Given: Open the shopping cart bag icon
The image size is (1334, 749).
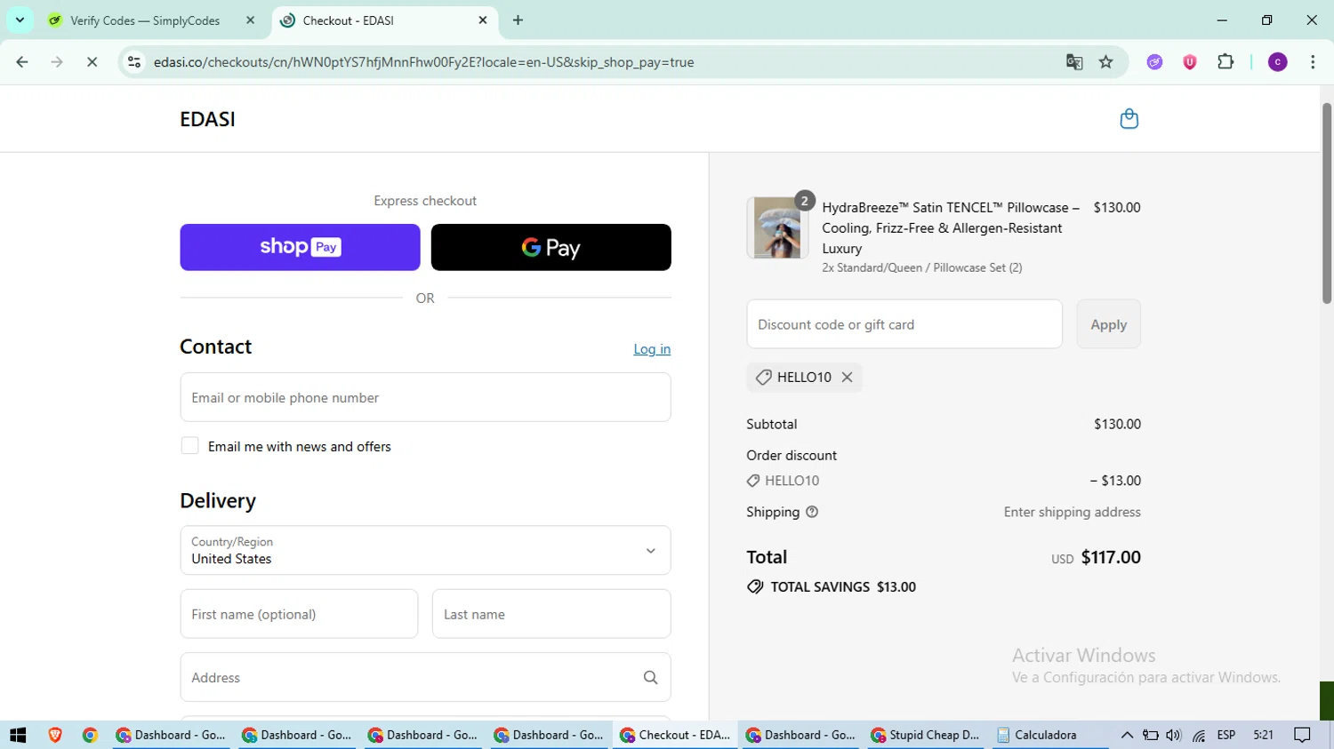Looking at the screenshot, I should 1129,119.
